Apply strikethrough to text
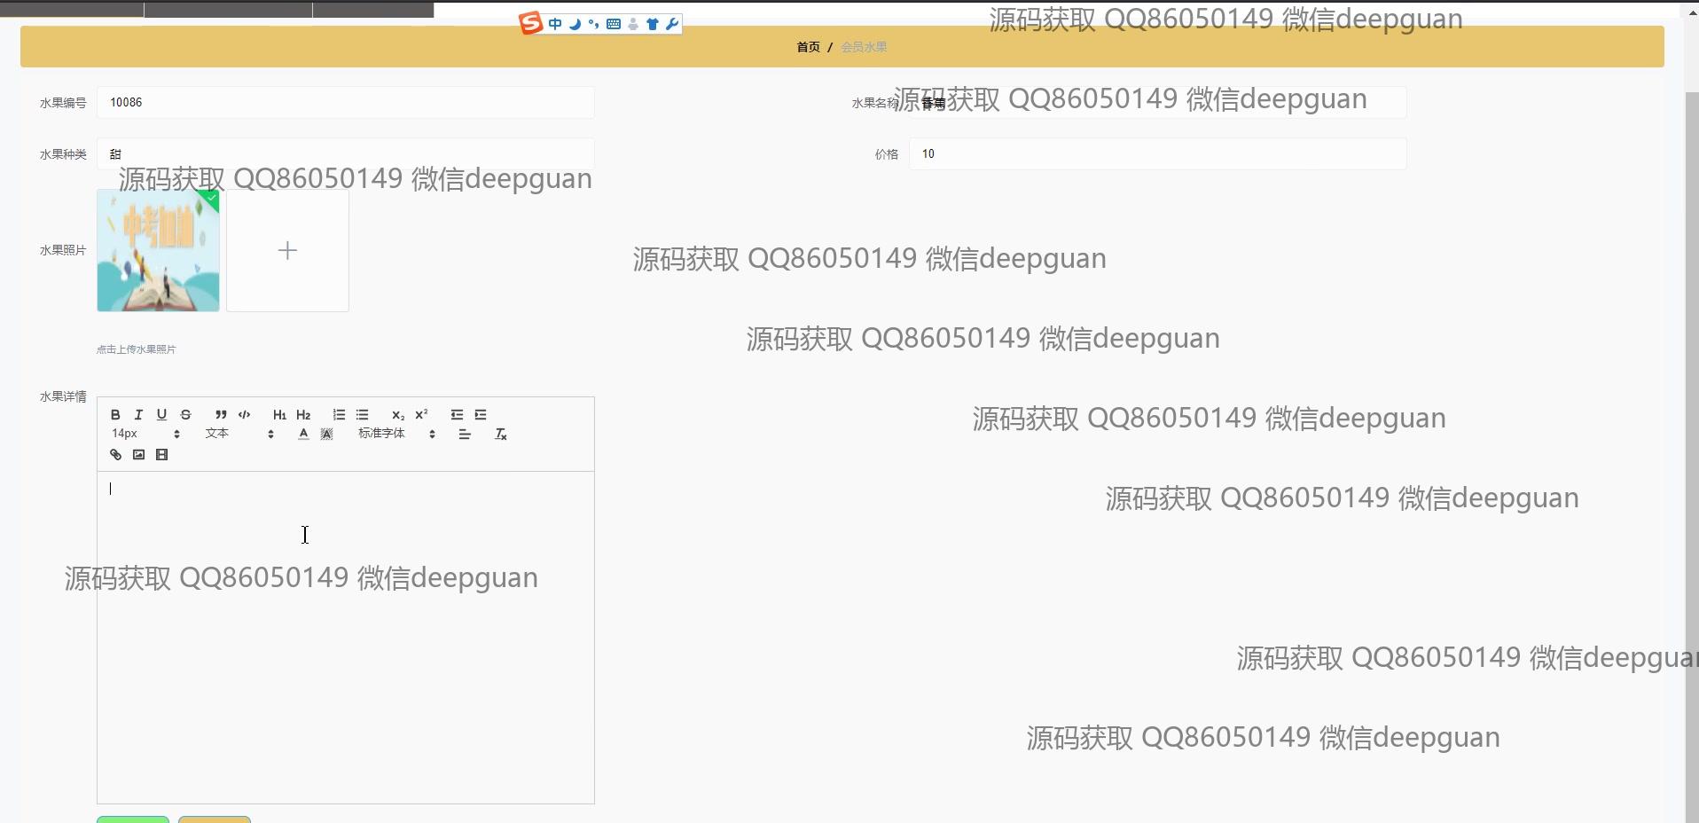This screenshot has width=1699, height=823. tap(185, 415)
